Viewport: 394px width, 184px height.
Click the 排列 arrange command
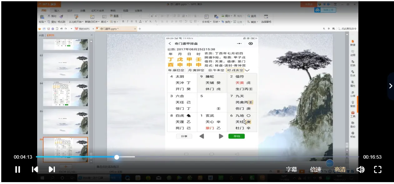pos(227,22)
